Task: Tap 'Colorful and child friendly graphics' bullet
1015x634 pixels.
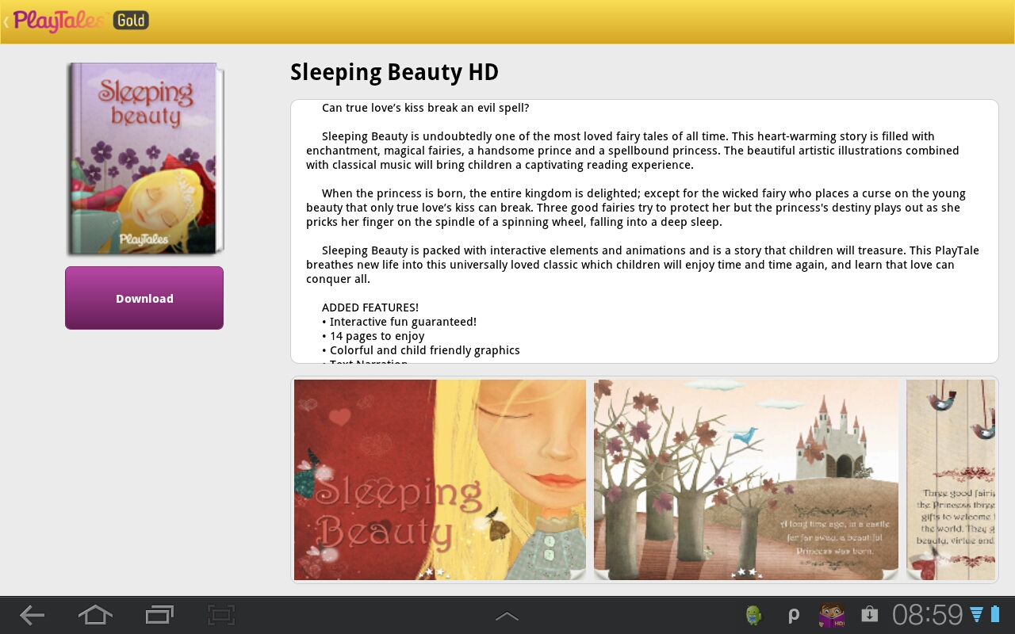Action: [421, 350]
